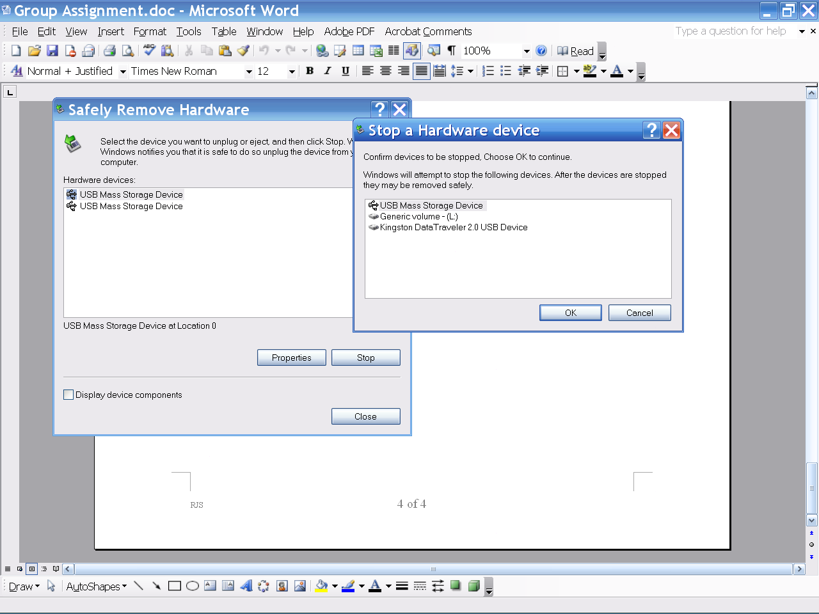Click the Insert Table icon
The height and width of the screenshot is (614, 819).
click(x=358, y=51)
